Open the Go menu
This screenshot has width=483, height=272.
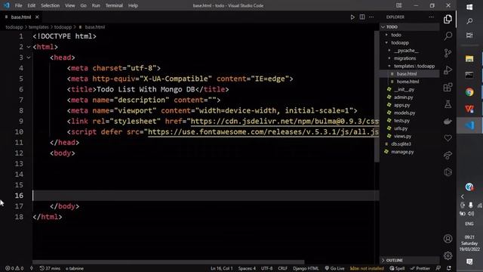84,5
